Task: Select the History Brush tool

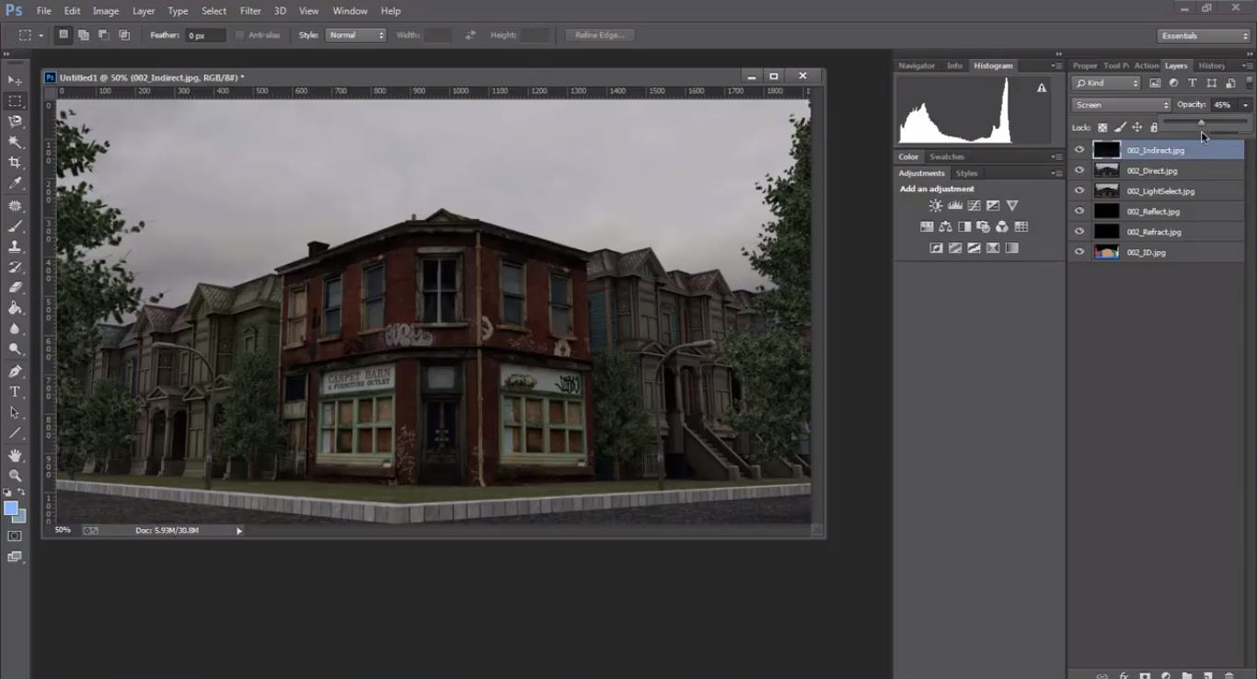Action: point(15,268)
